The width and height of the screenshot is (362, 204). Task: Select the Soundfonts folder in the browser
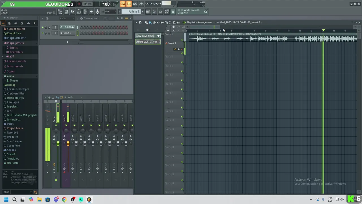pos(14,146)
